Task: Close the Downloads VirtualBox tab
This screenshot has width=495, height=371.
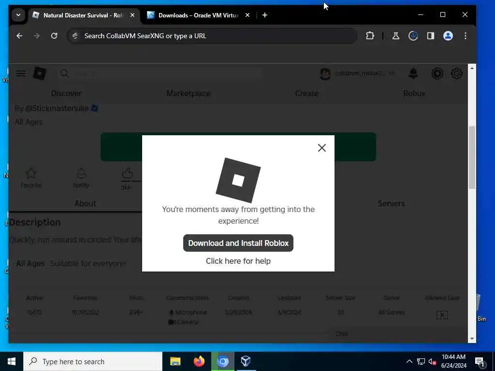Action: coord(247,15)
